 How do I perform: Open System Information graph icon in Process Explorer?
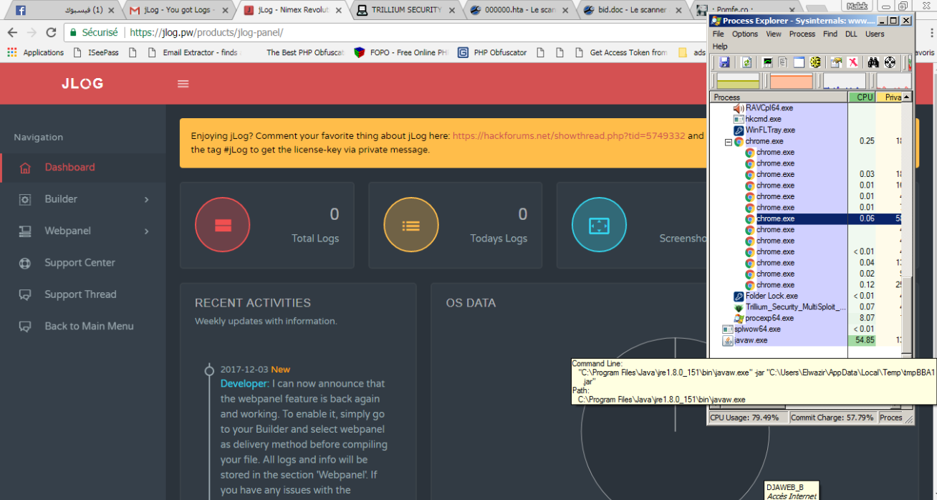tap(767, 62)
